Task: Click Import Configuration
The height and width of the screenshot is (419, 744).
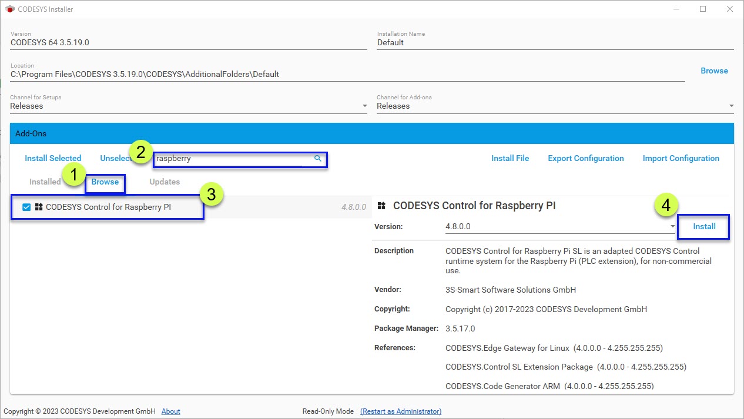Action: tap(681, 158)
